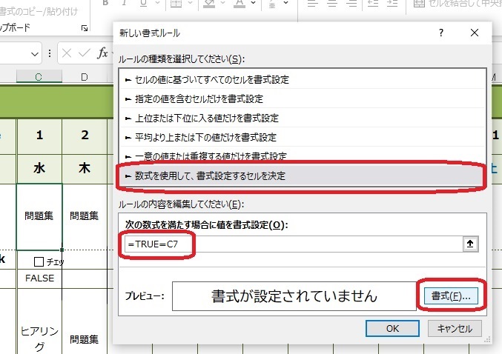Click the formula bar enter checkmark icon

[85, 53]
